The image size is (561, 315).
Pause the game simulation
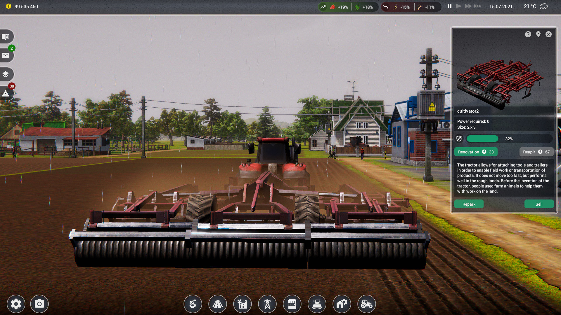coord(449,6)
